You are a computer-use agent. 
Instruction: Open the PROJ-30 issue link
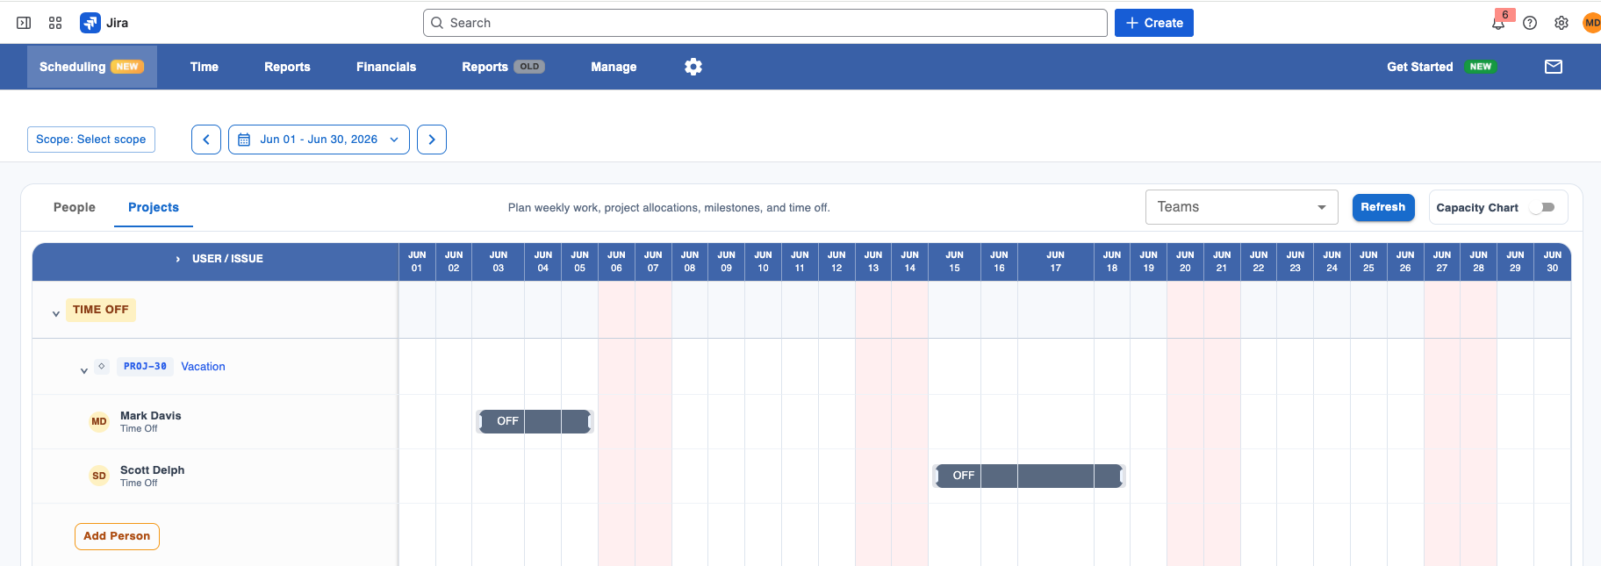tap(145, 366)
